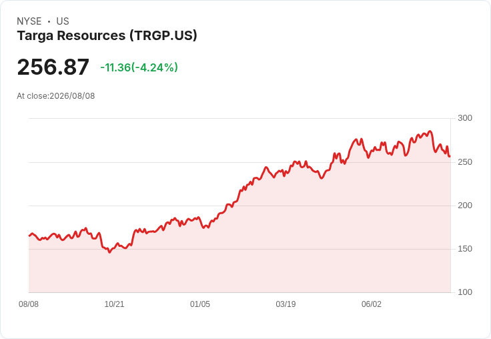491x339 pixels.
Task: Click the 300 price axis label
Action: click(x=465, y=118)
